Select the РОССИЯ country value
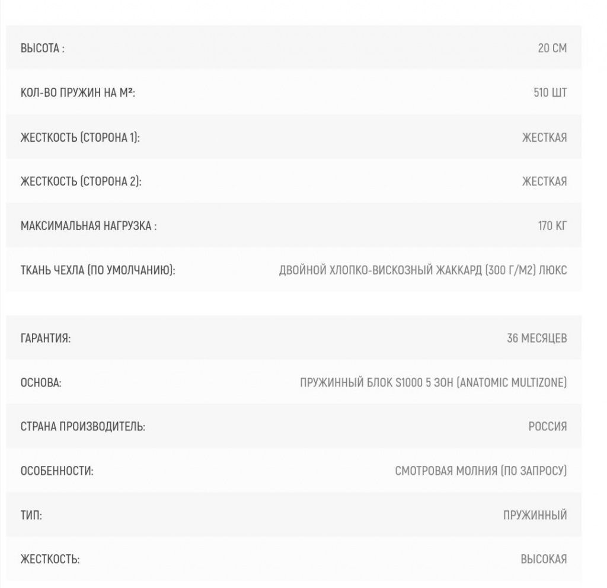 point(547,427)
